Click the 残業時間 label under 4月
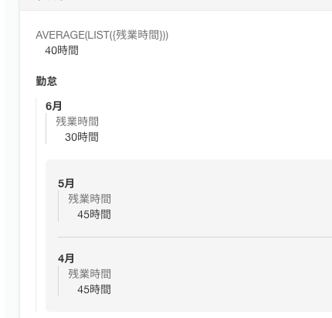Viewport: 332px width, 318px height. pos(90,274)
